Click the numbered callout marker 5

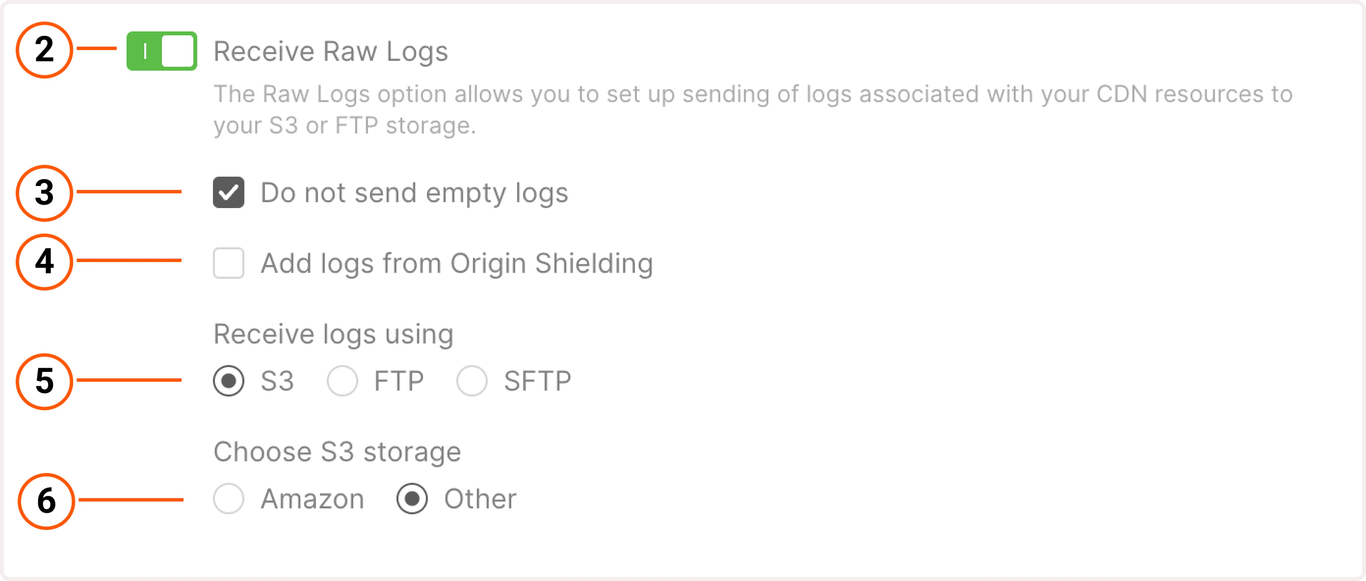(x=45, y=381)
